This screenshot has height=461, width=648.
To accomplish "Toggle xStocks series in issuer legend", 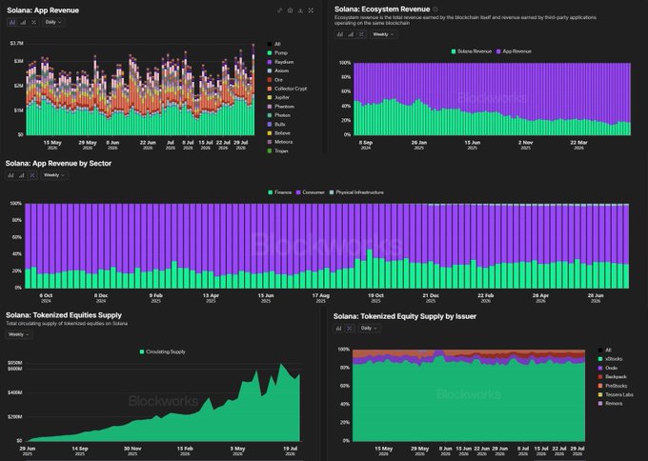I will click(x=610, y=359).
